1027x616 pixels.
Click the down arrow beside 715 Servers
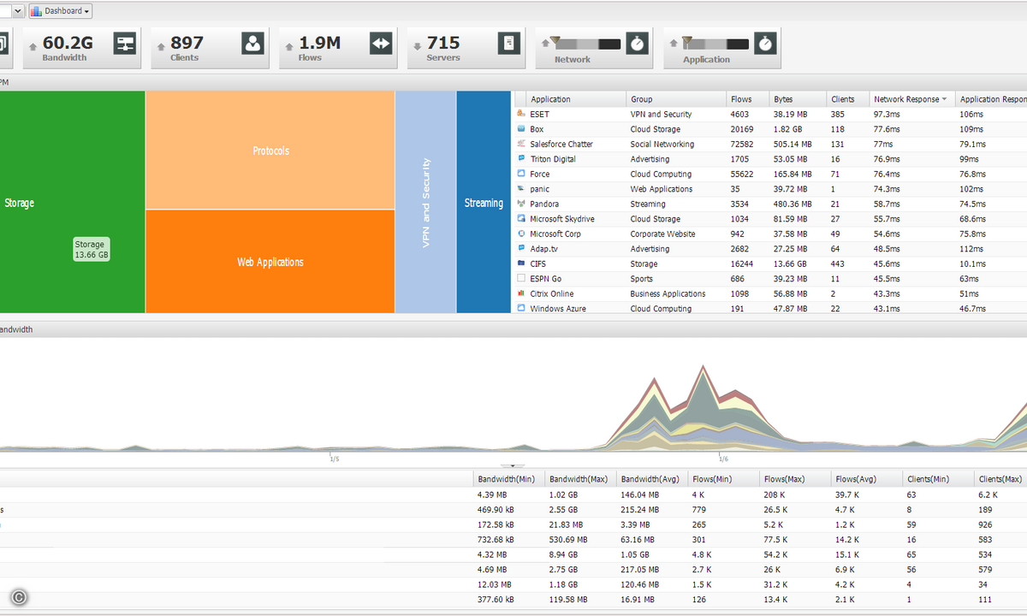coord(417,45)
